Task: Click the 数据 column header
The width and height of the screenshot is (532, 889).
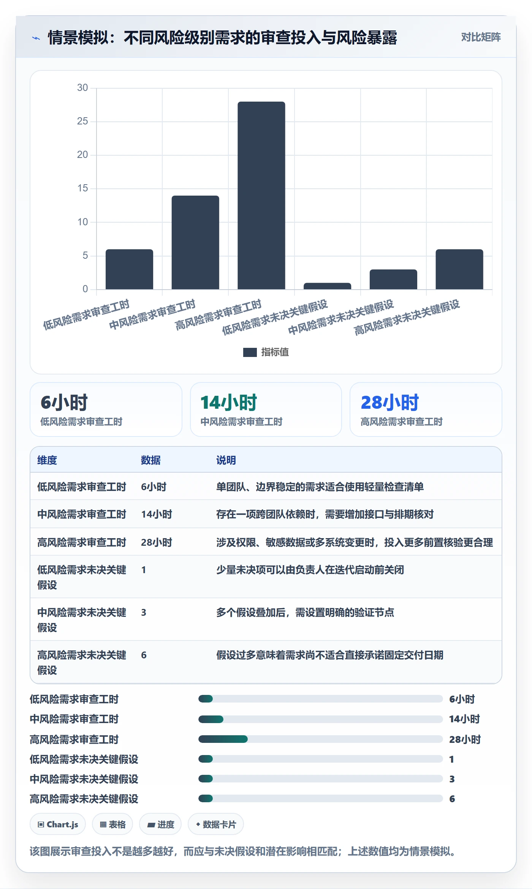Action: (151, 460)
